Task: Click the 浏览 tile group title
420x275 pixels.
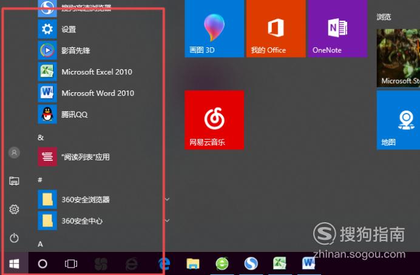Action: coord(384,17)
